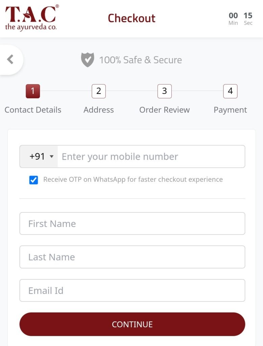
Task: Go to the Address step label
Action: point(99,110)
